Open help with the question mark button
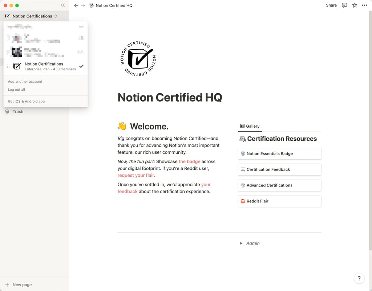Viewport: 372px width, 291px height. (359, 278)
